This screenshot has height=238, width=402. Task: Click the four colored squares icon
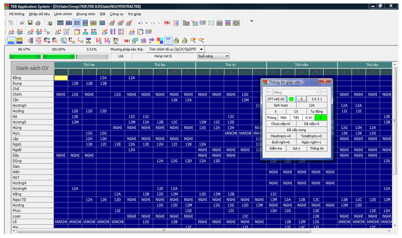click(160, 40)
